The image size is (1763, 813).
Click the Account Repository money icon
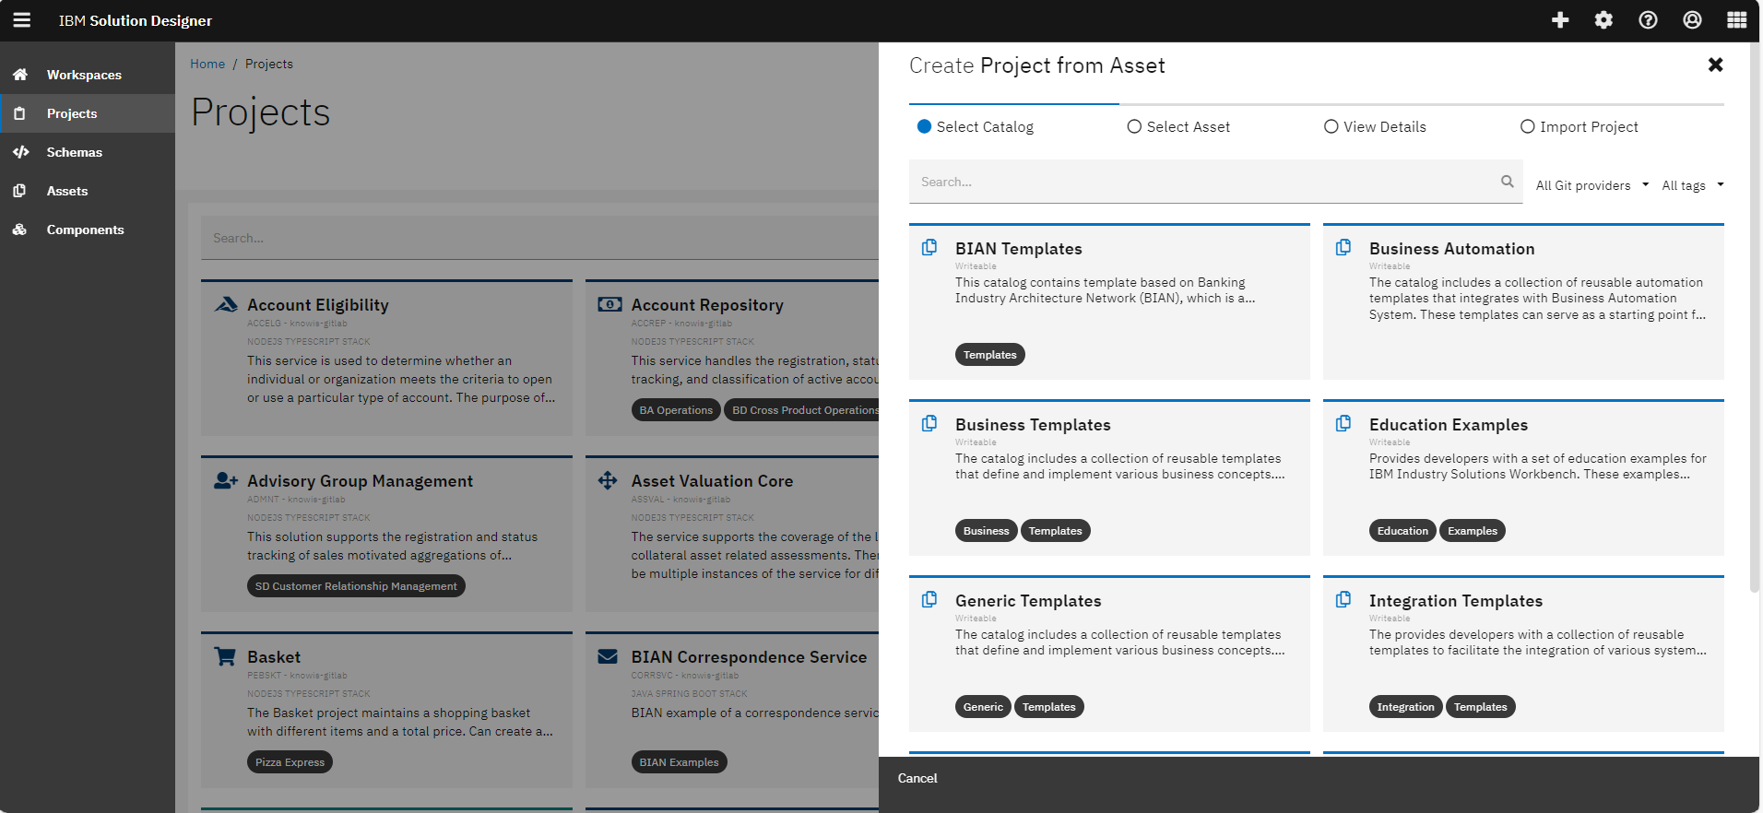[609, 304]
